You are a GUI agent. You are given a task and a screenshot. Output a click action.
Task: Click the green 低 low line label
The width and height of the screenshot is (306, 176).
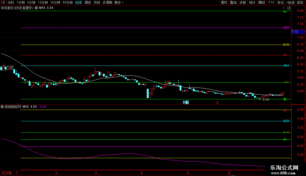pos(285,99)
